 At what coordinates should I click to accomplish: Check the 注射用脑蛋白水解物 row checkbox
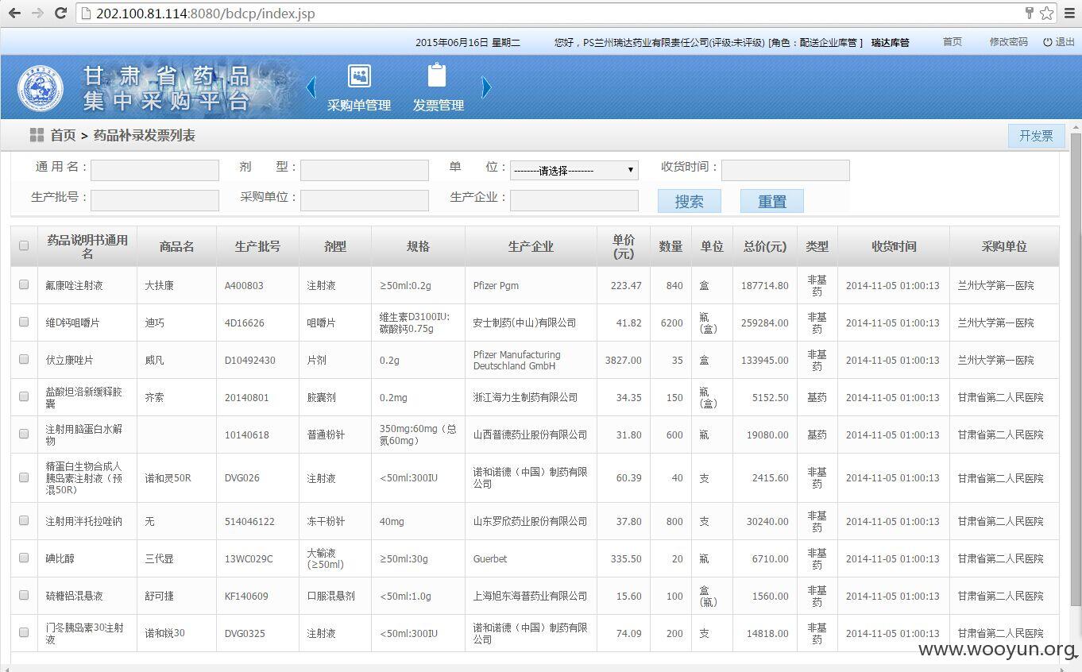[x=24, y=434]
